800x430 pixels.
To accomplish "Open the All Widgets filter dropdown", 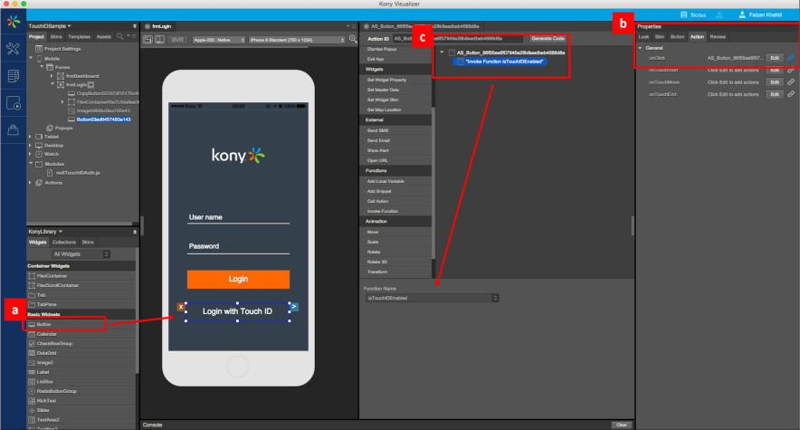I will point(81,254).
